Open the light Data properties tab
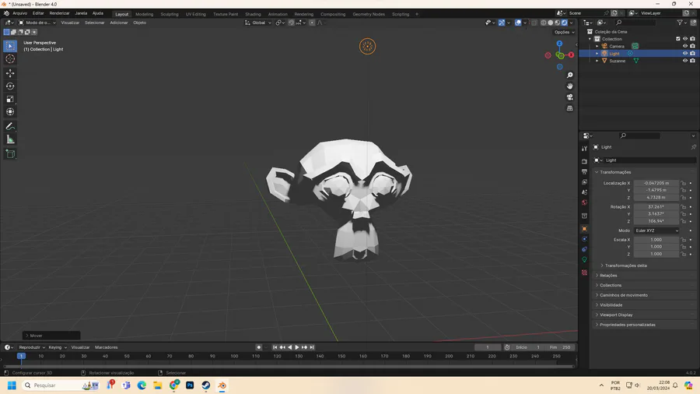The image size is (700, 394). click(x=584, y=259)
